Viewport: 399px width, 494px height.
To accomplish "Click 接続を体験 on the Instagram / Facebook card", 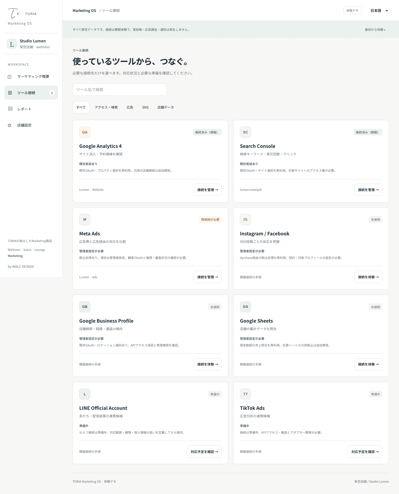I will pos(368,277).
